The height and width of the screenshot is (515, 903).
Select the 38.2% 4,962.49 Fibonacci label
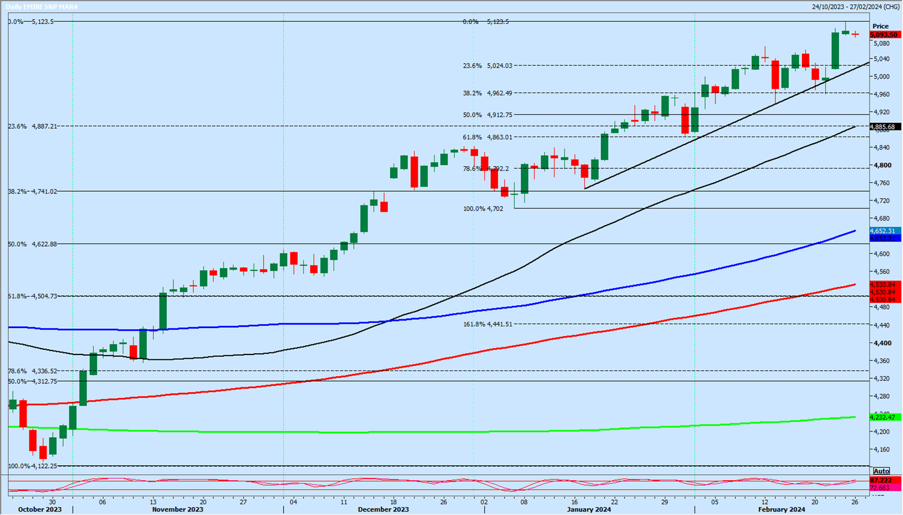487,93
